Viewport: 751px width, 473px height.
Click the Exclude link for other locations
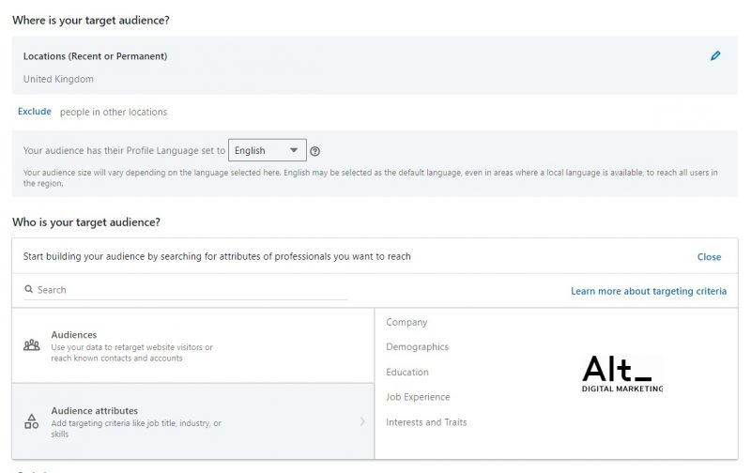35,112
